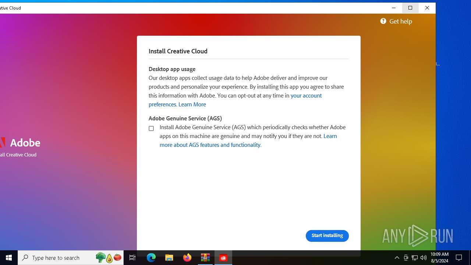
Task: Click the Start installing button
Action: point(327,236)
